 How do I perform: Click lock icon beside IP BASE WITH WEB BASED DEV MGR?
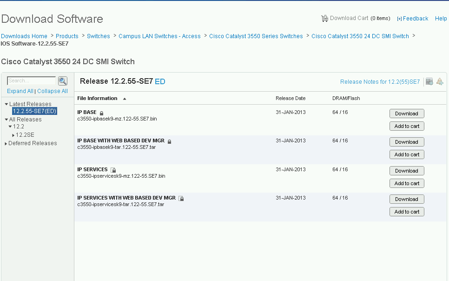point(169,141)
